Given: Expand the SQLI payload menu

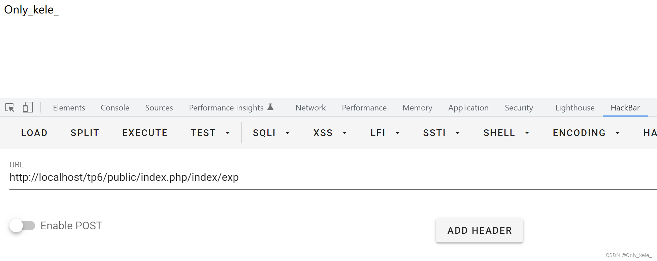Looking at the screenshot, I should [288, 133].
